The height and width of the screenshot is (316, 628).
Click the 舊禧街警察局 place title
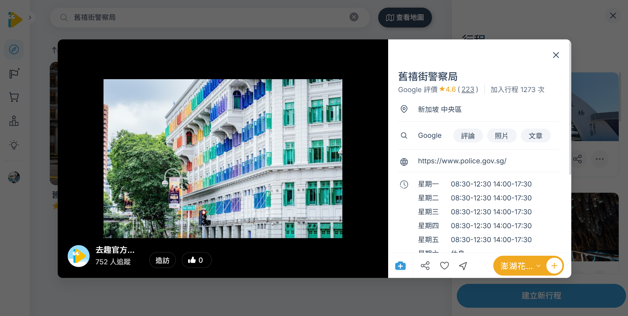pyautogui.click(x=428, y=77)
